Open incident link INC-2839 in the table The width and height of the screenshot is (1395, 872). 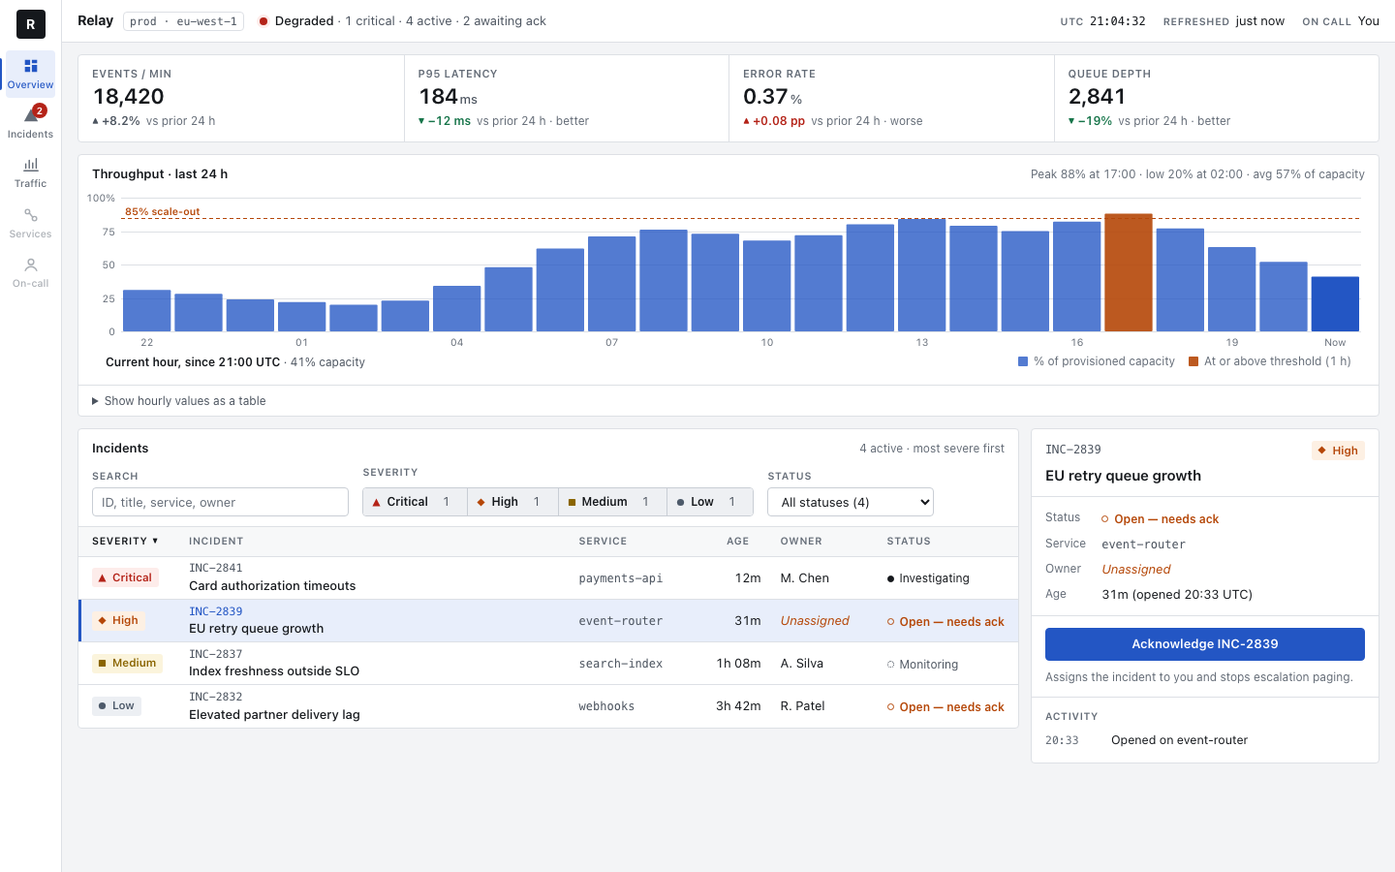pyautogui.click(x=216, y=611)
